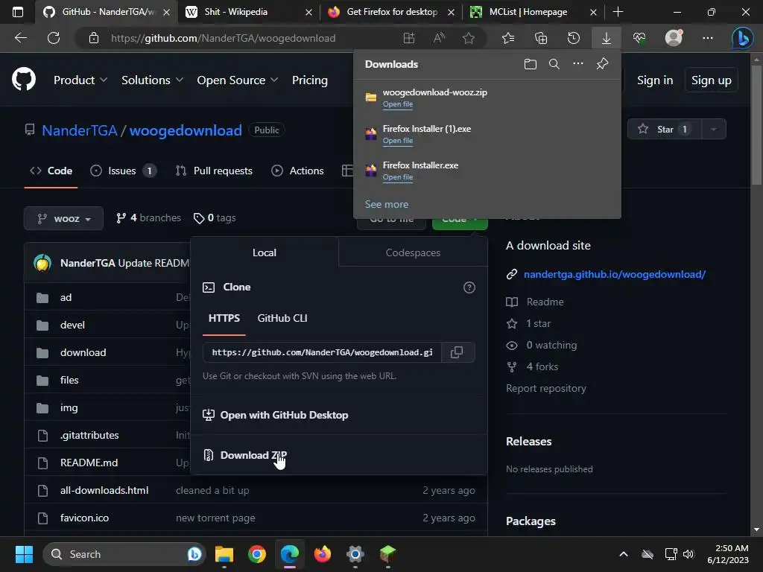Open the all-downloads.html file
Screen dimensions: 763x572
tap(104, 490)
